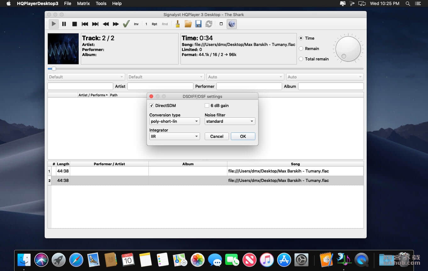
Task: Open the rightmost Auto dropdown
Action: point(325,77)
